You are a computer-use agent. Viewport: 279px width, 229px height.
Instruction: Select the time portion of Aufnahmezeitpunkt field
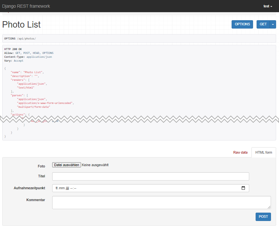73,188
